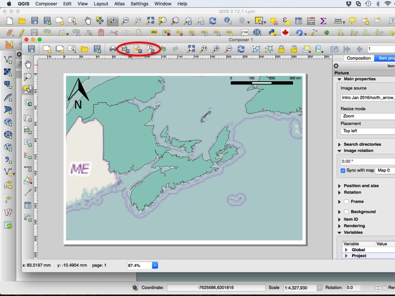The image size is (395, 296).
Task: Collapse Main properties section
Action: pyautogui.click(x=339, y=79)
